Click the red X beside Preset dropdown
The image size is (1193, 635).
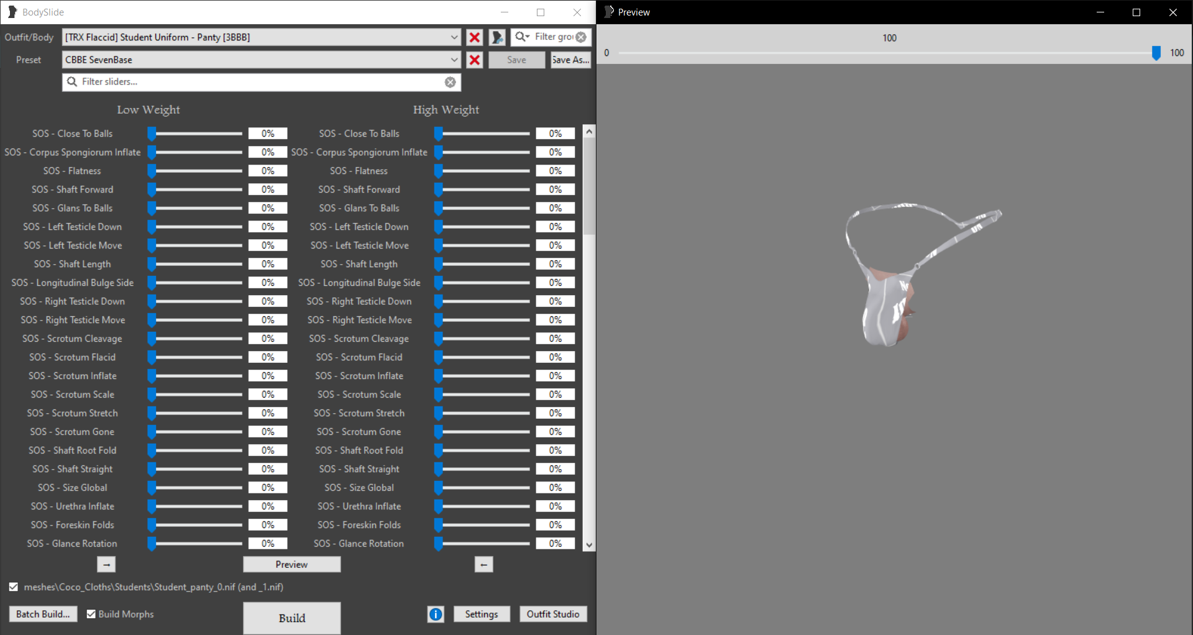(x=474, y=60)
